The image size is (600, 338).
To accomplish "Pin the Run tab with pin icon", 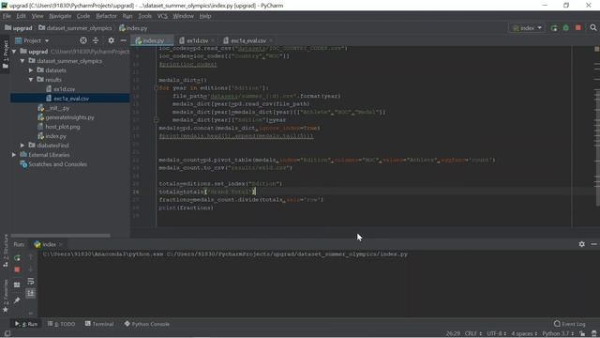I will [x=17, y=300].
